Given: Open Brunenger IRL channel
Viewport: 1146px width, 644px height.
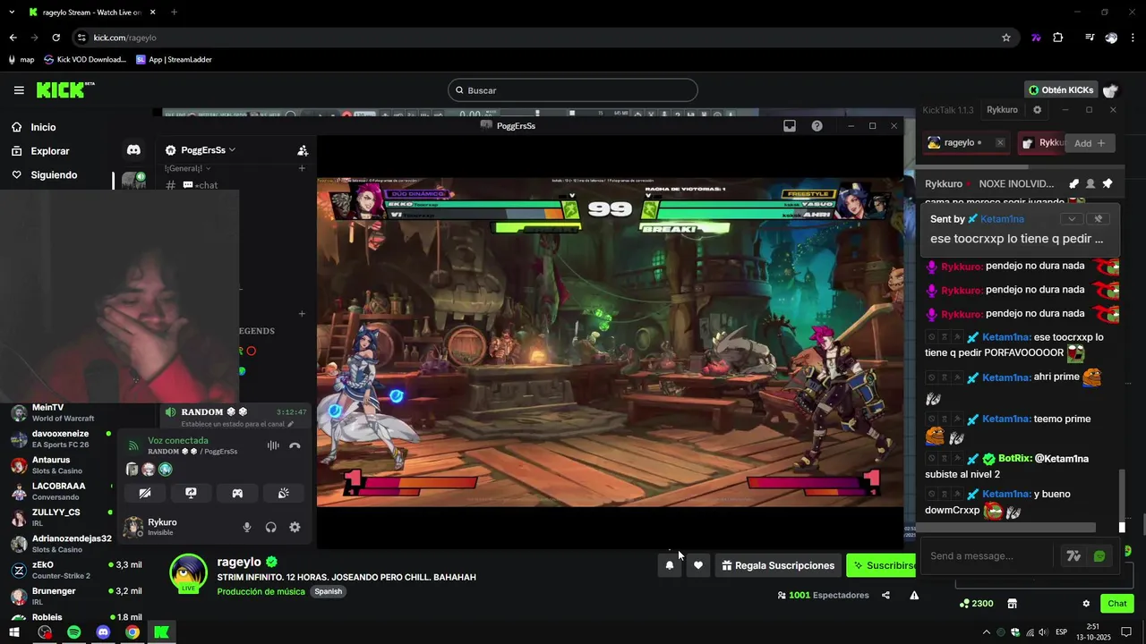Looking at the screenshot, I should [x=75, y=597].
